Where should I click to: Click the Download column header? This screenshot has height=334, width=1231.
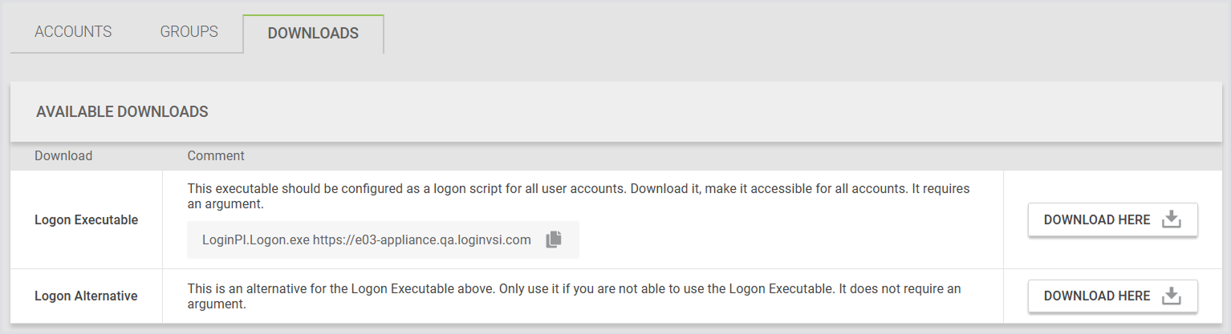[x=63, y=155]
